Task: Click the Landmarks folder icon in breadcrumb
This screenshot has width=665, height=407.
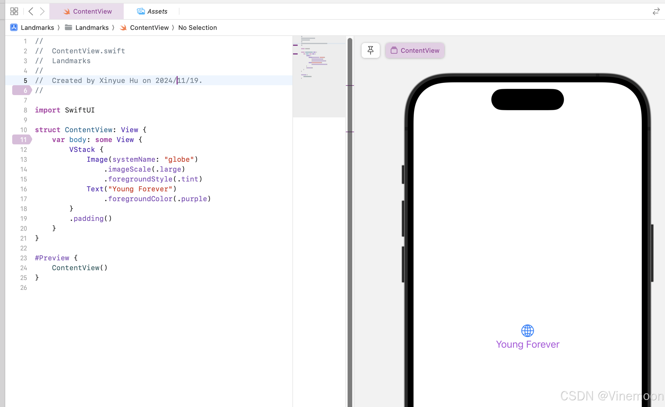Action: pyautogui.click(x=69, y=28)
